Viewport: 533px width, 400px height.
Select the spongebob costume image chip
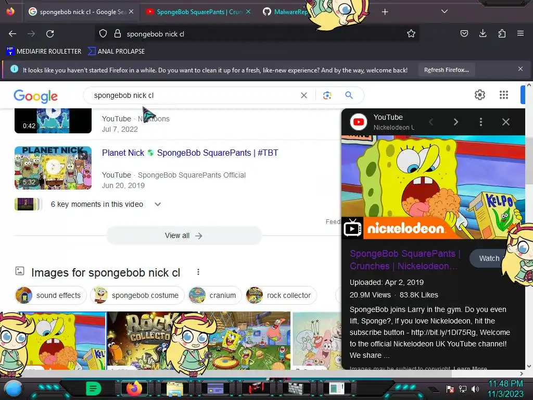pyautogui.click(x=137, y=295)
